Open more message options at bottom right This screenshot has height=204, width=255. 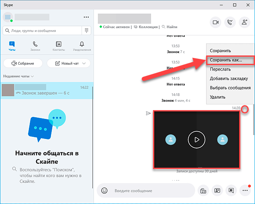pyautogui.click(x=245, y=191)
